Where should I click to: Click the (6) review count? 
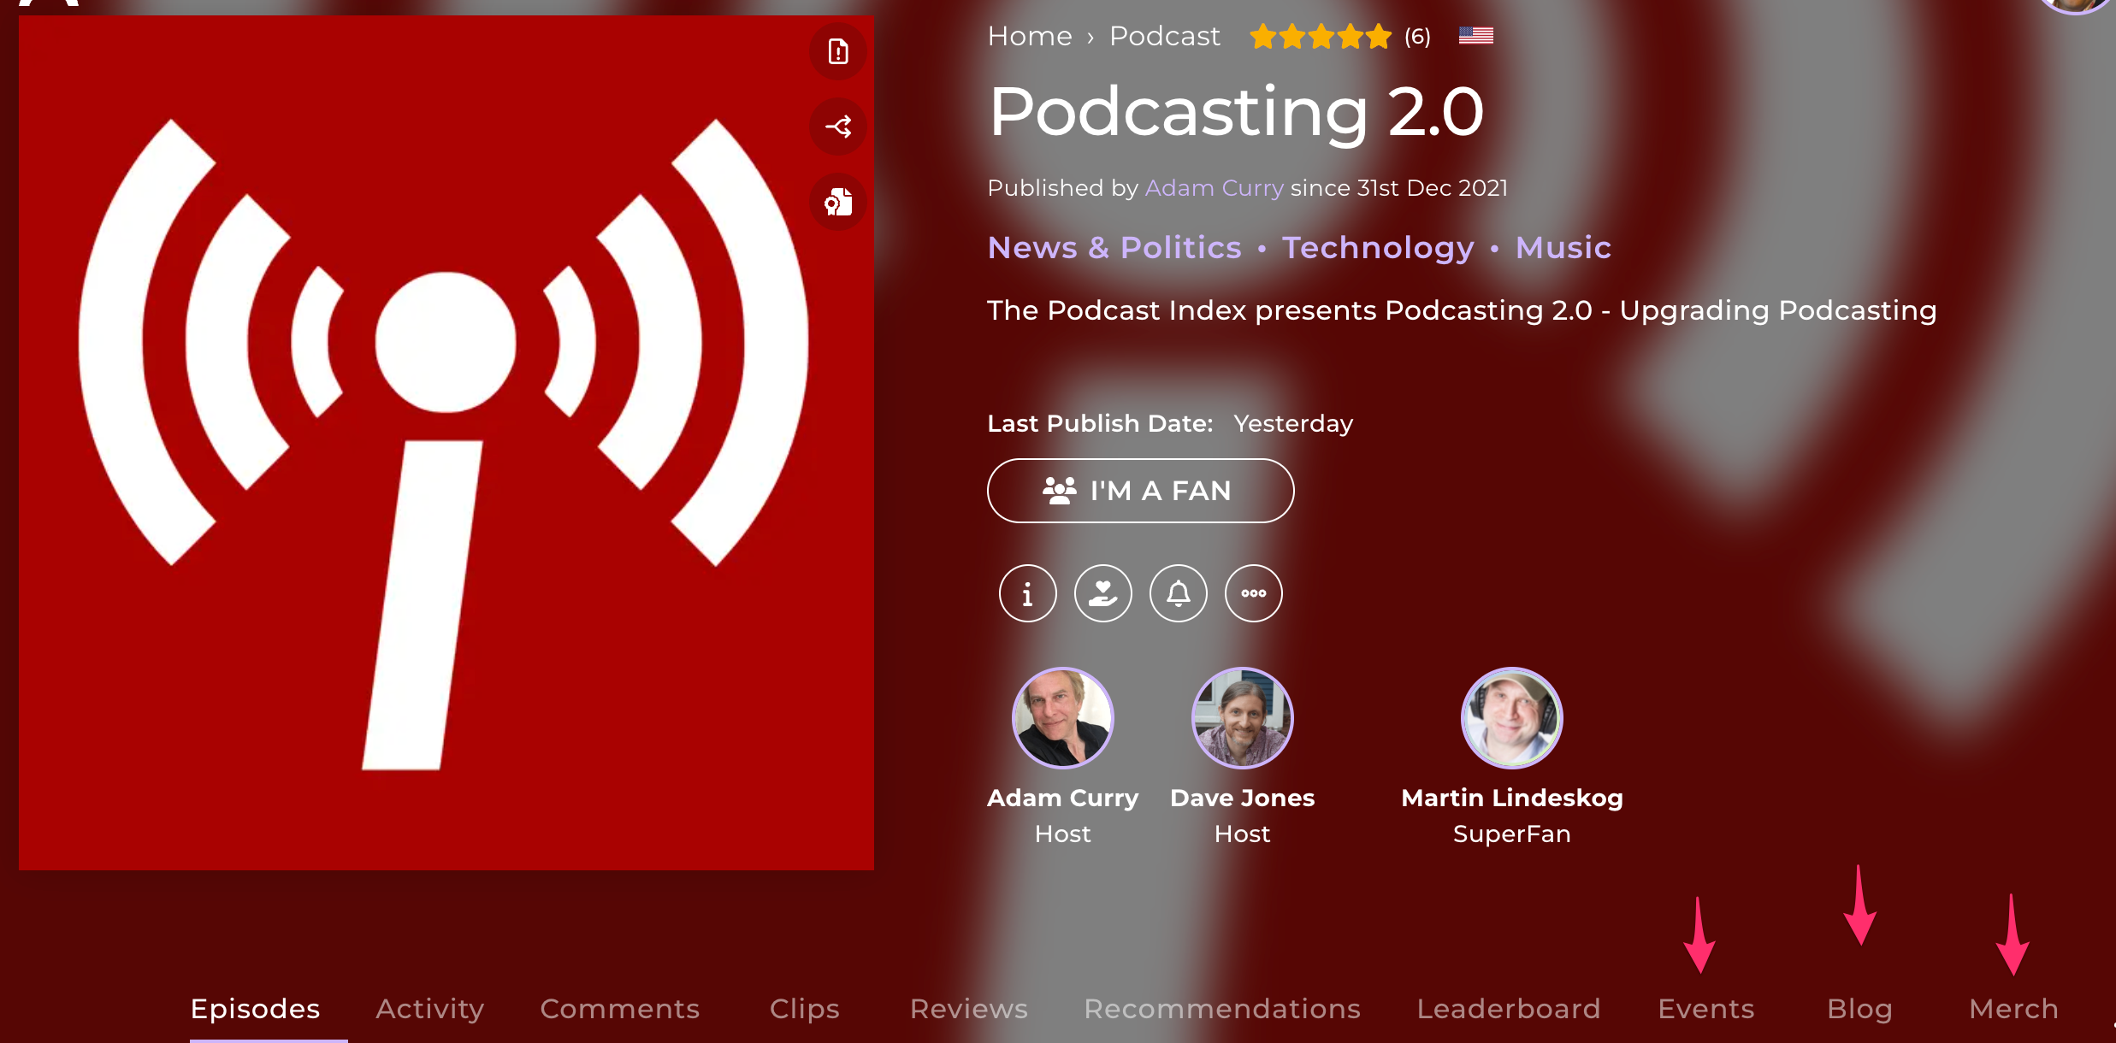click(x=1417, y=37)
